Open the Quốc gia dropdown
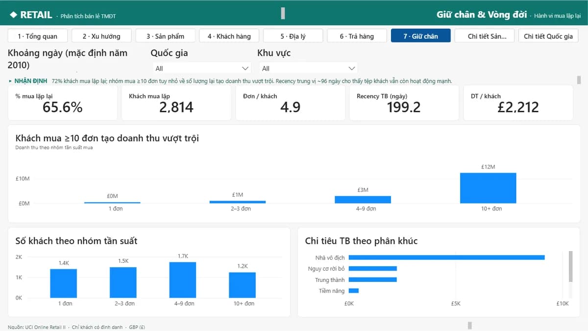The width and height of the screenshot is (588, 331). pyautogui.click(x=201, y=68)
